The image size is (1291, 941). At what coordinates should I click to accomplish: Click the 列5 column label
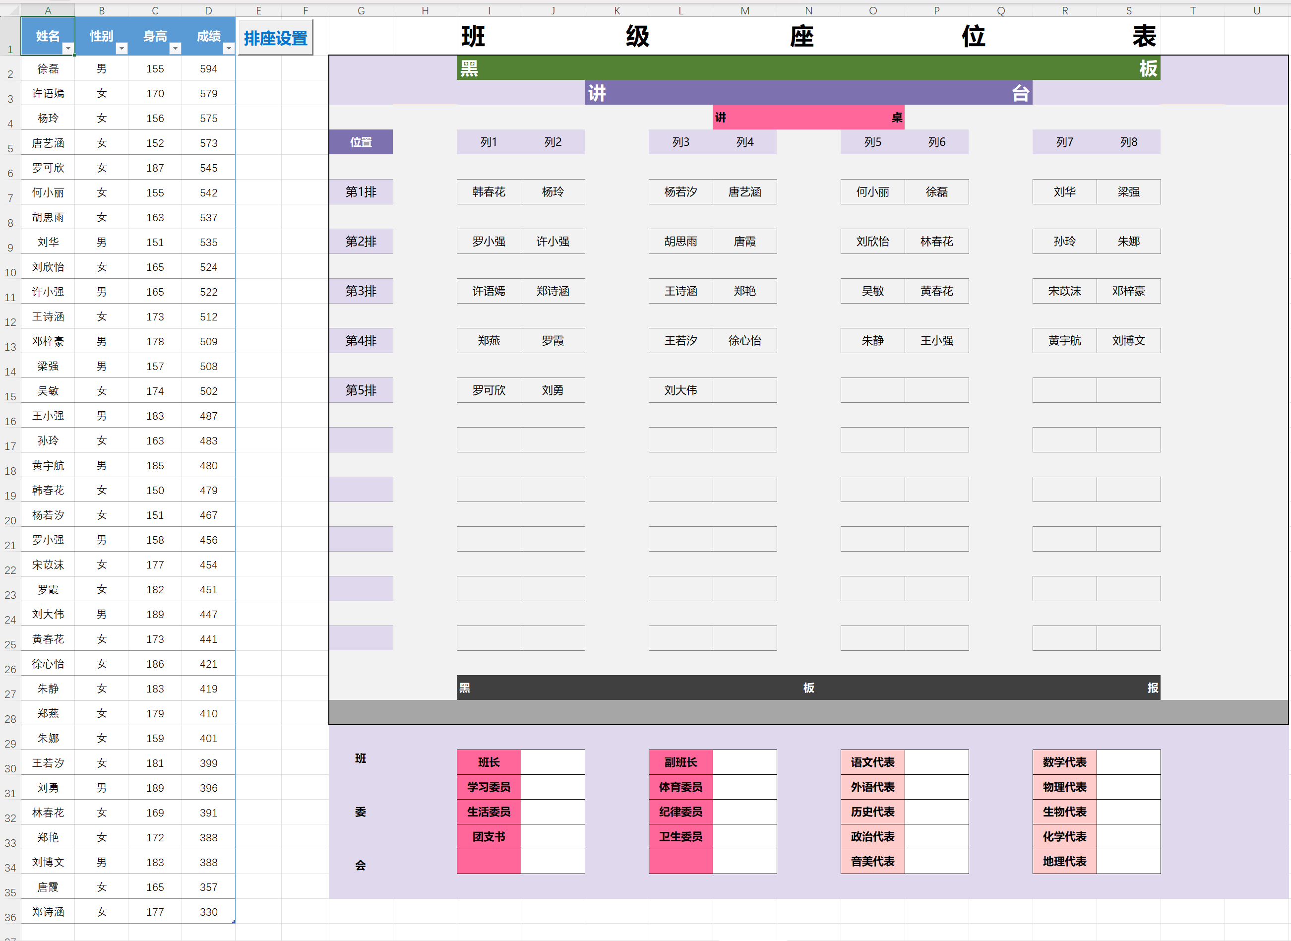(872, 142)
